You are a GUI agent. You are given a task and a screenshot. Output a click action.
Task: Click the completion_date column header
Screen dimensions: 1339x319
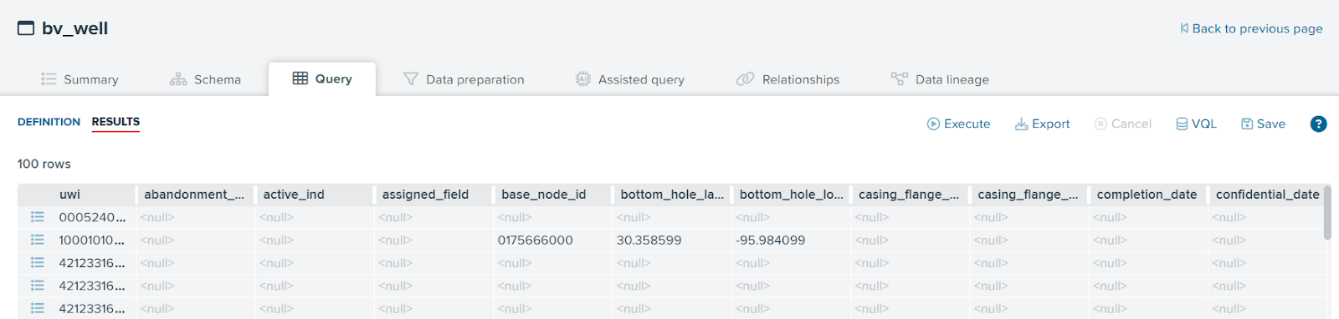pyautogui.click(x=1147, y=195)
